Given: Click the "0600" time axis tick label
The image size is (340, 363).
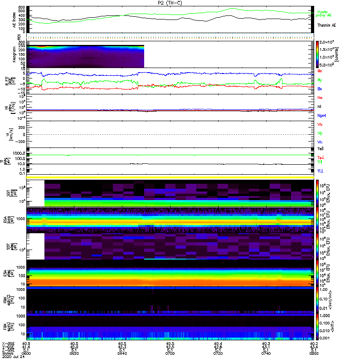Looking at the screenshot, I should coord(26,353).
